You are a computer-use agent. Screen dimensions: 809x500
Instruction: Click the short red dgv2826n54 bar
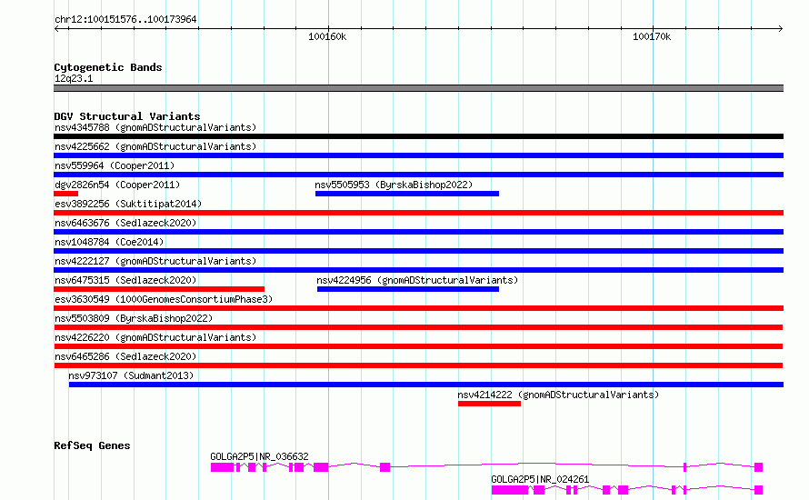click(65, 194)
